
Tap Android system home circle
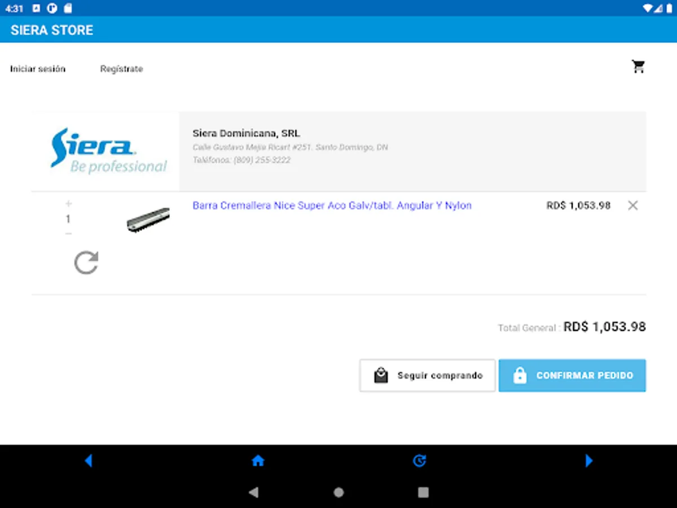(x=338, y=492)
